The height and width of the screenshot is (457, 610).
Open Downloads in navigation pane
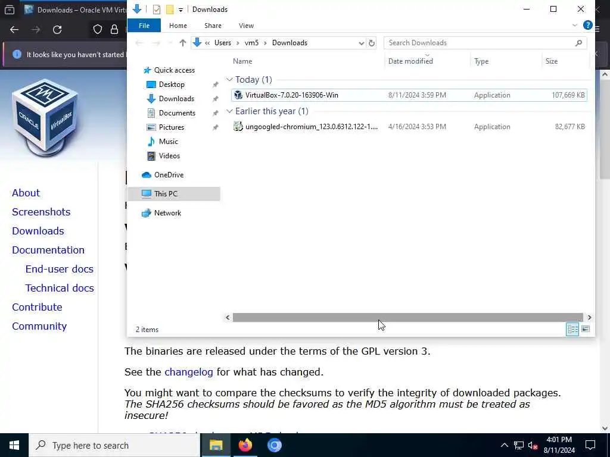[176, 99]
